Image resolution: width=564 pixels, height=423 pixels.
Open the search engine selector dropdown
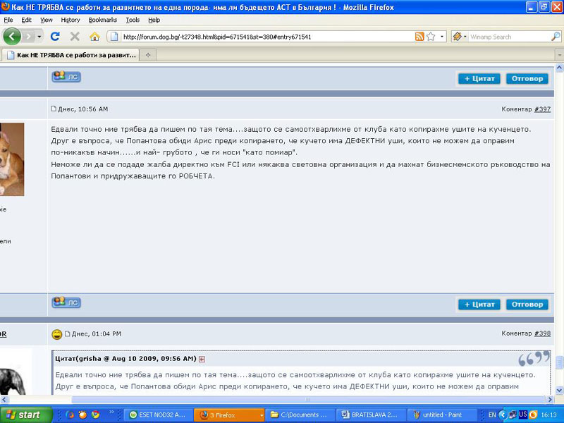(x=460, y=37)
